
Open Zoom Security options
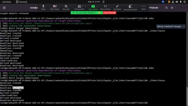click(66, 7)
